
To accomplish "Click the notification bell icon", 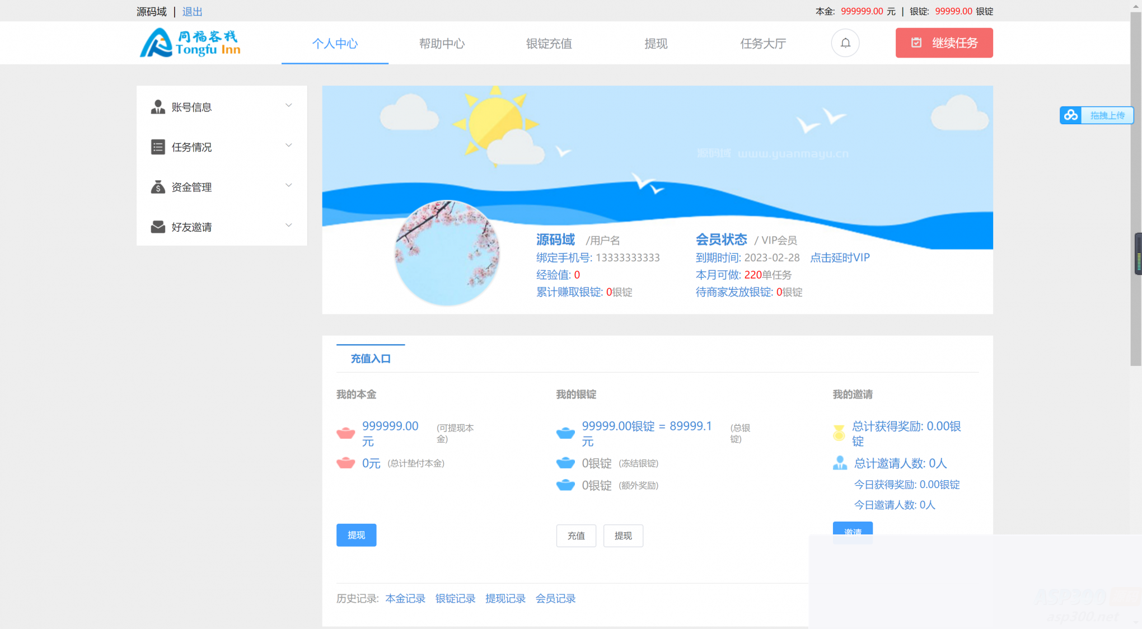I will [845, 43].
